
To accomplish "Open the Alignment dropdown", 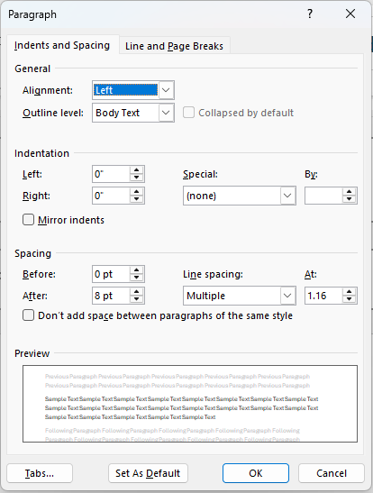I will (133, 90).
